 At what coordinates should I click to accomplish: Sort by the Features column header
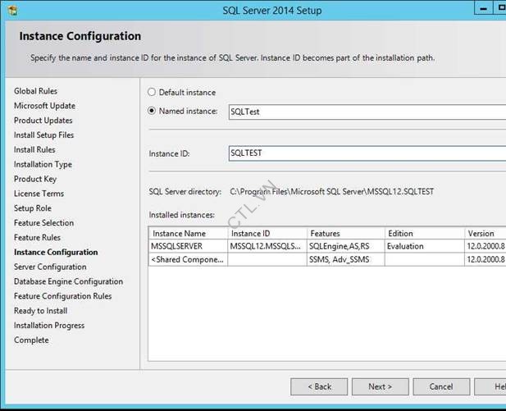[x=345, y=233]
